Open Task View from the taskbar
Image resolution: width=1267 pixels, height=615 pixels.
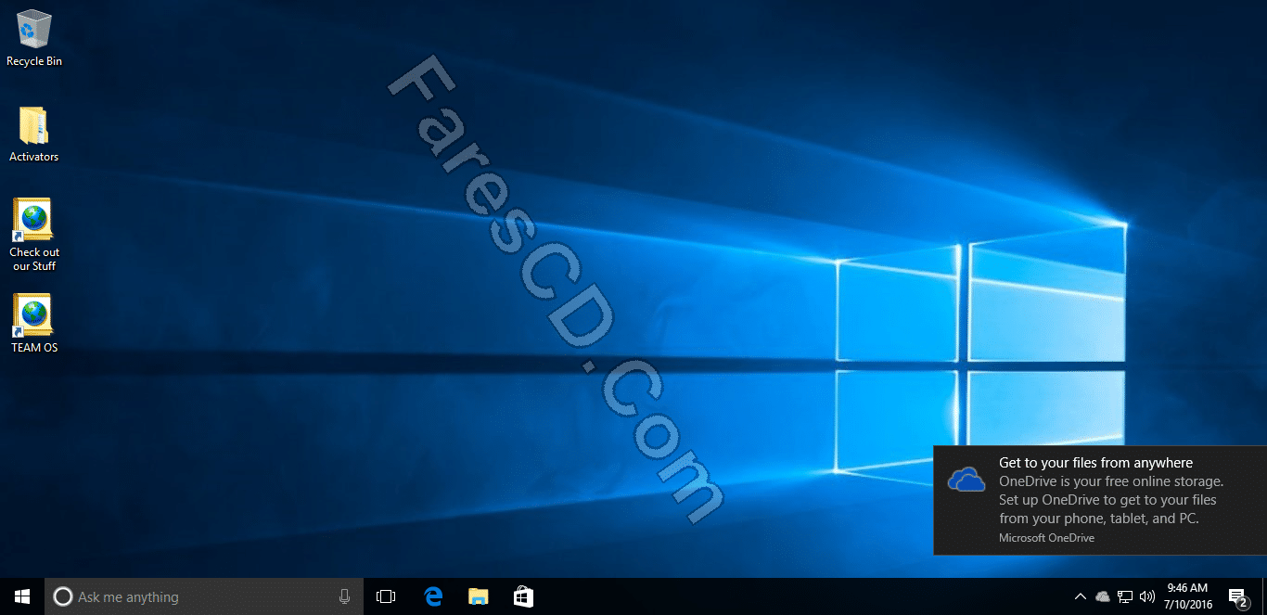click(386, 596)
